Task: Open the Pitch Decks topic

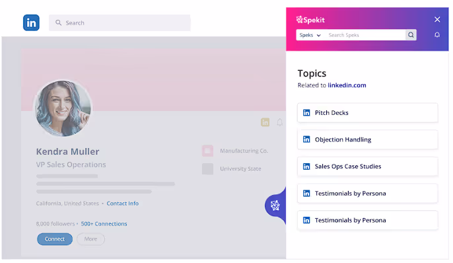Action: pos(367,113)
